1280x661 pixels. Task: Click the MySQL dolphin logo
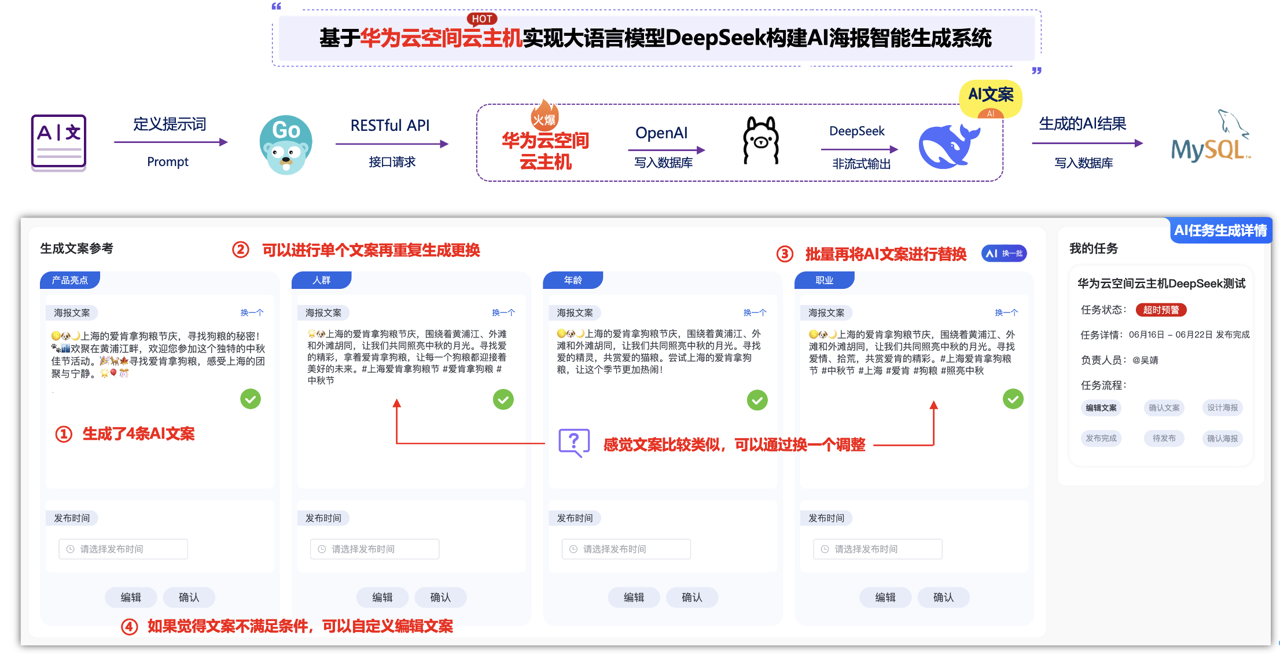[1210, 137]
